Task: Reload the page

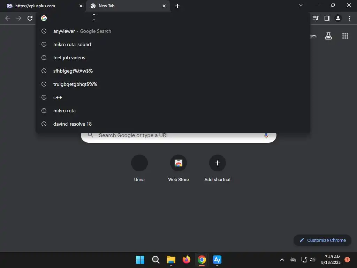Action: [30, 18]
